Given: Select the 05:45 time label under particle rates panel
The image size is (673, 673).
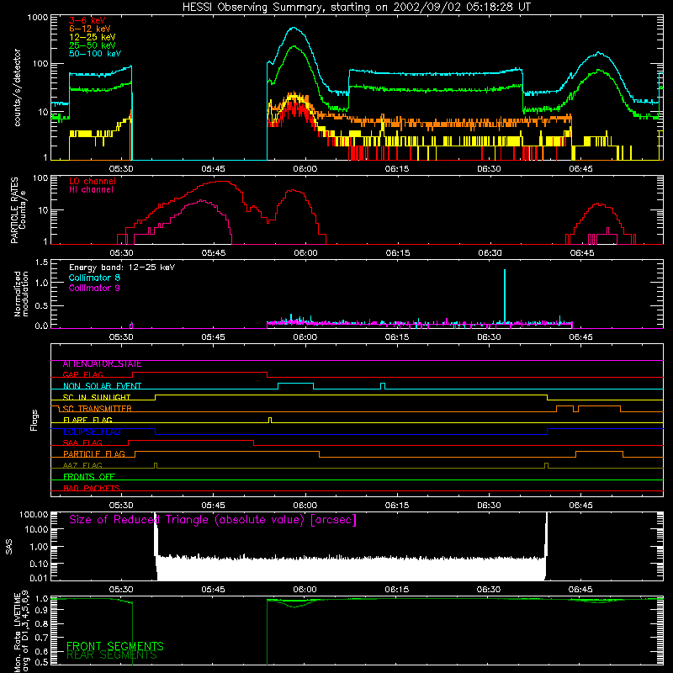Looking at the screenshot, I should (x=214, y=253).
